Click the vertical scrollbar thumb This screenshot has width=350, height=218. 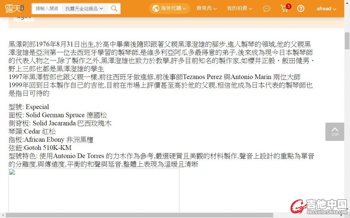point(347,41)
